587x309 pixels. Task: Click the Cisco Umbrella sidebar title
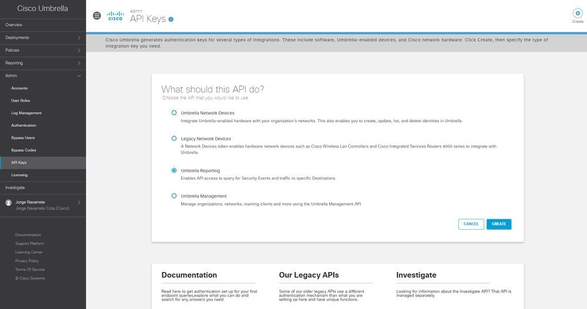click(x=43, y=9)
